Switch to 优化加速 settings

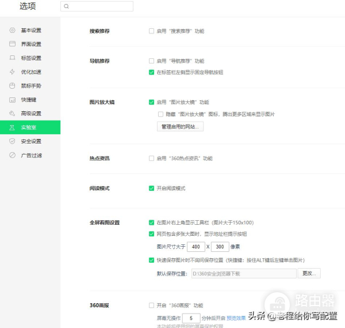[x=30, y=71]
